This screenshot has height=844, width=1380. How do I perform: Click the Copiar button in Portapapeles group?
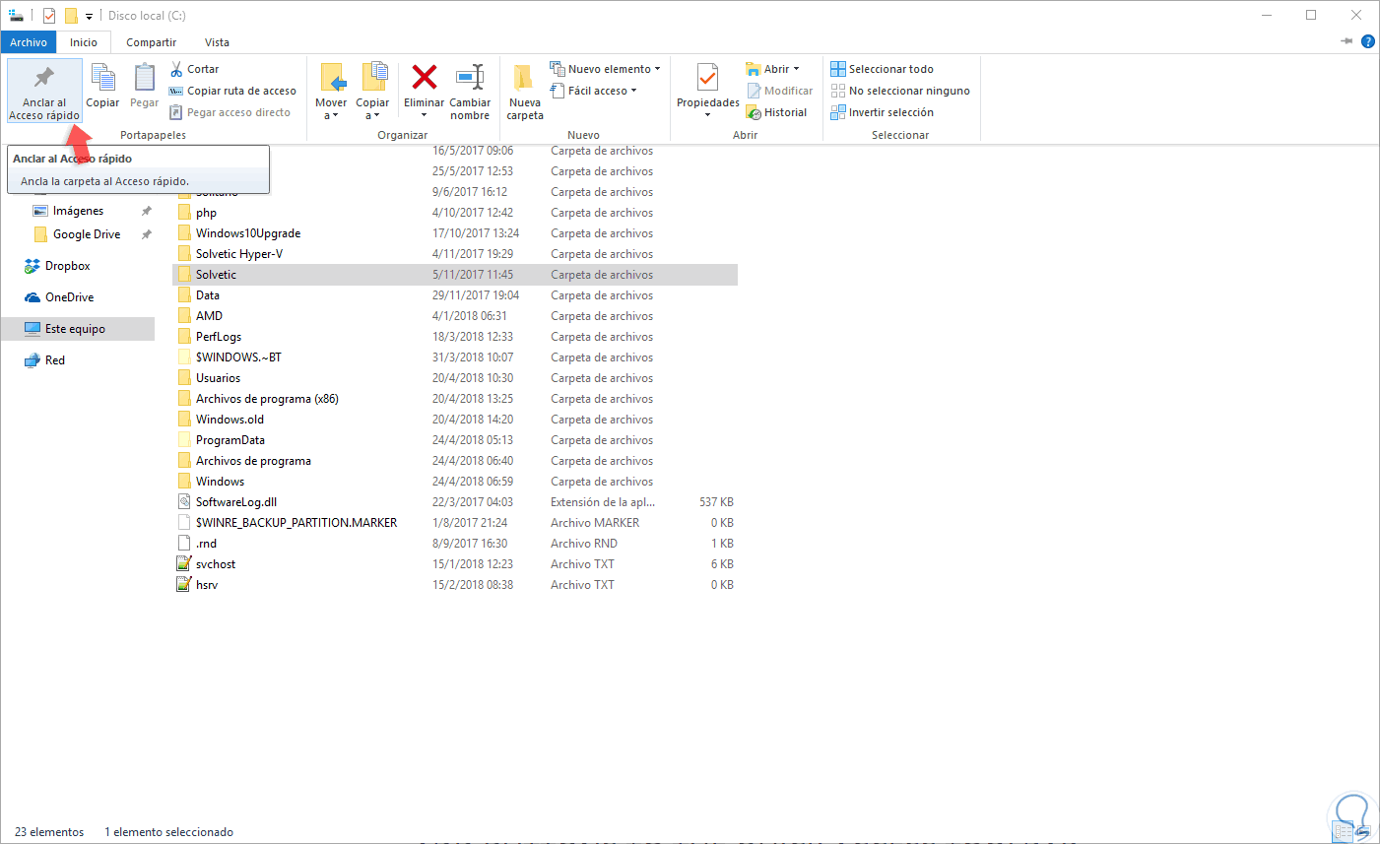102,87
